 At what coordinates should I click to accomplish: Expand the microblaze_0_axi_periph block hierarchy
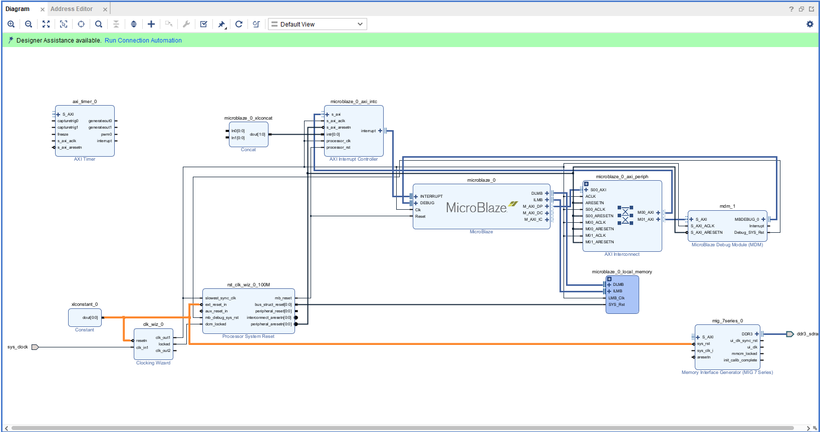pos(586,184)
